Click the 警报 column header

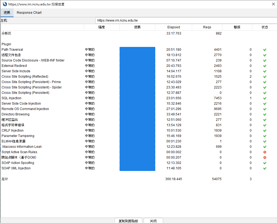(237, 27)
